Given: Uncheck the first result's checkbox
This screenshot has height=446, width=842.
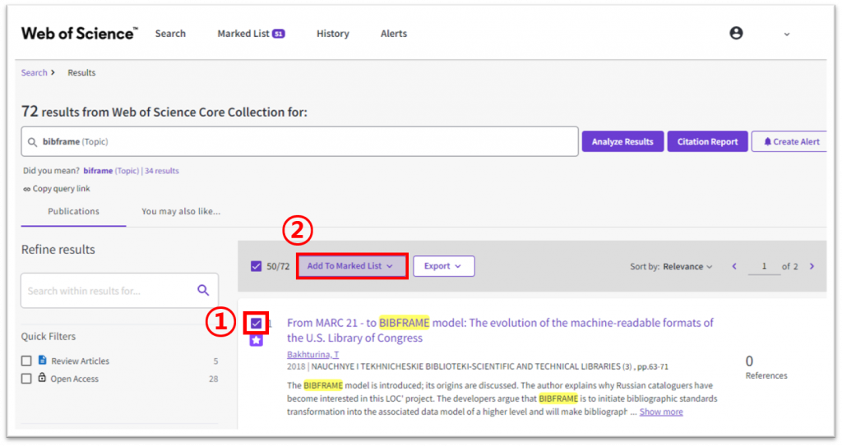Looking at the screenshot, I should [x=257, y=323].
